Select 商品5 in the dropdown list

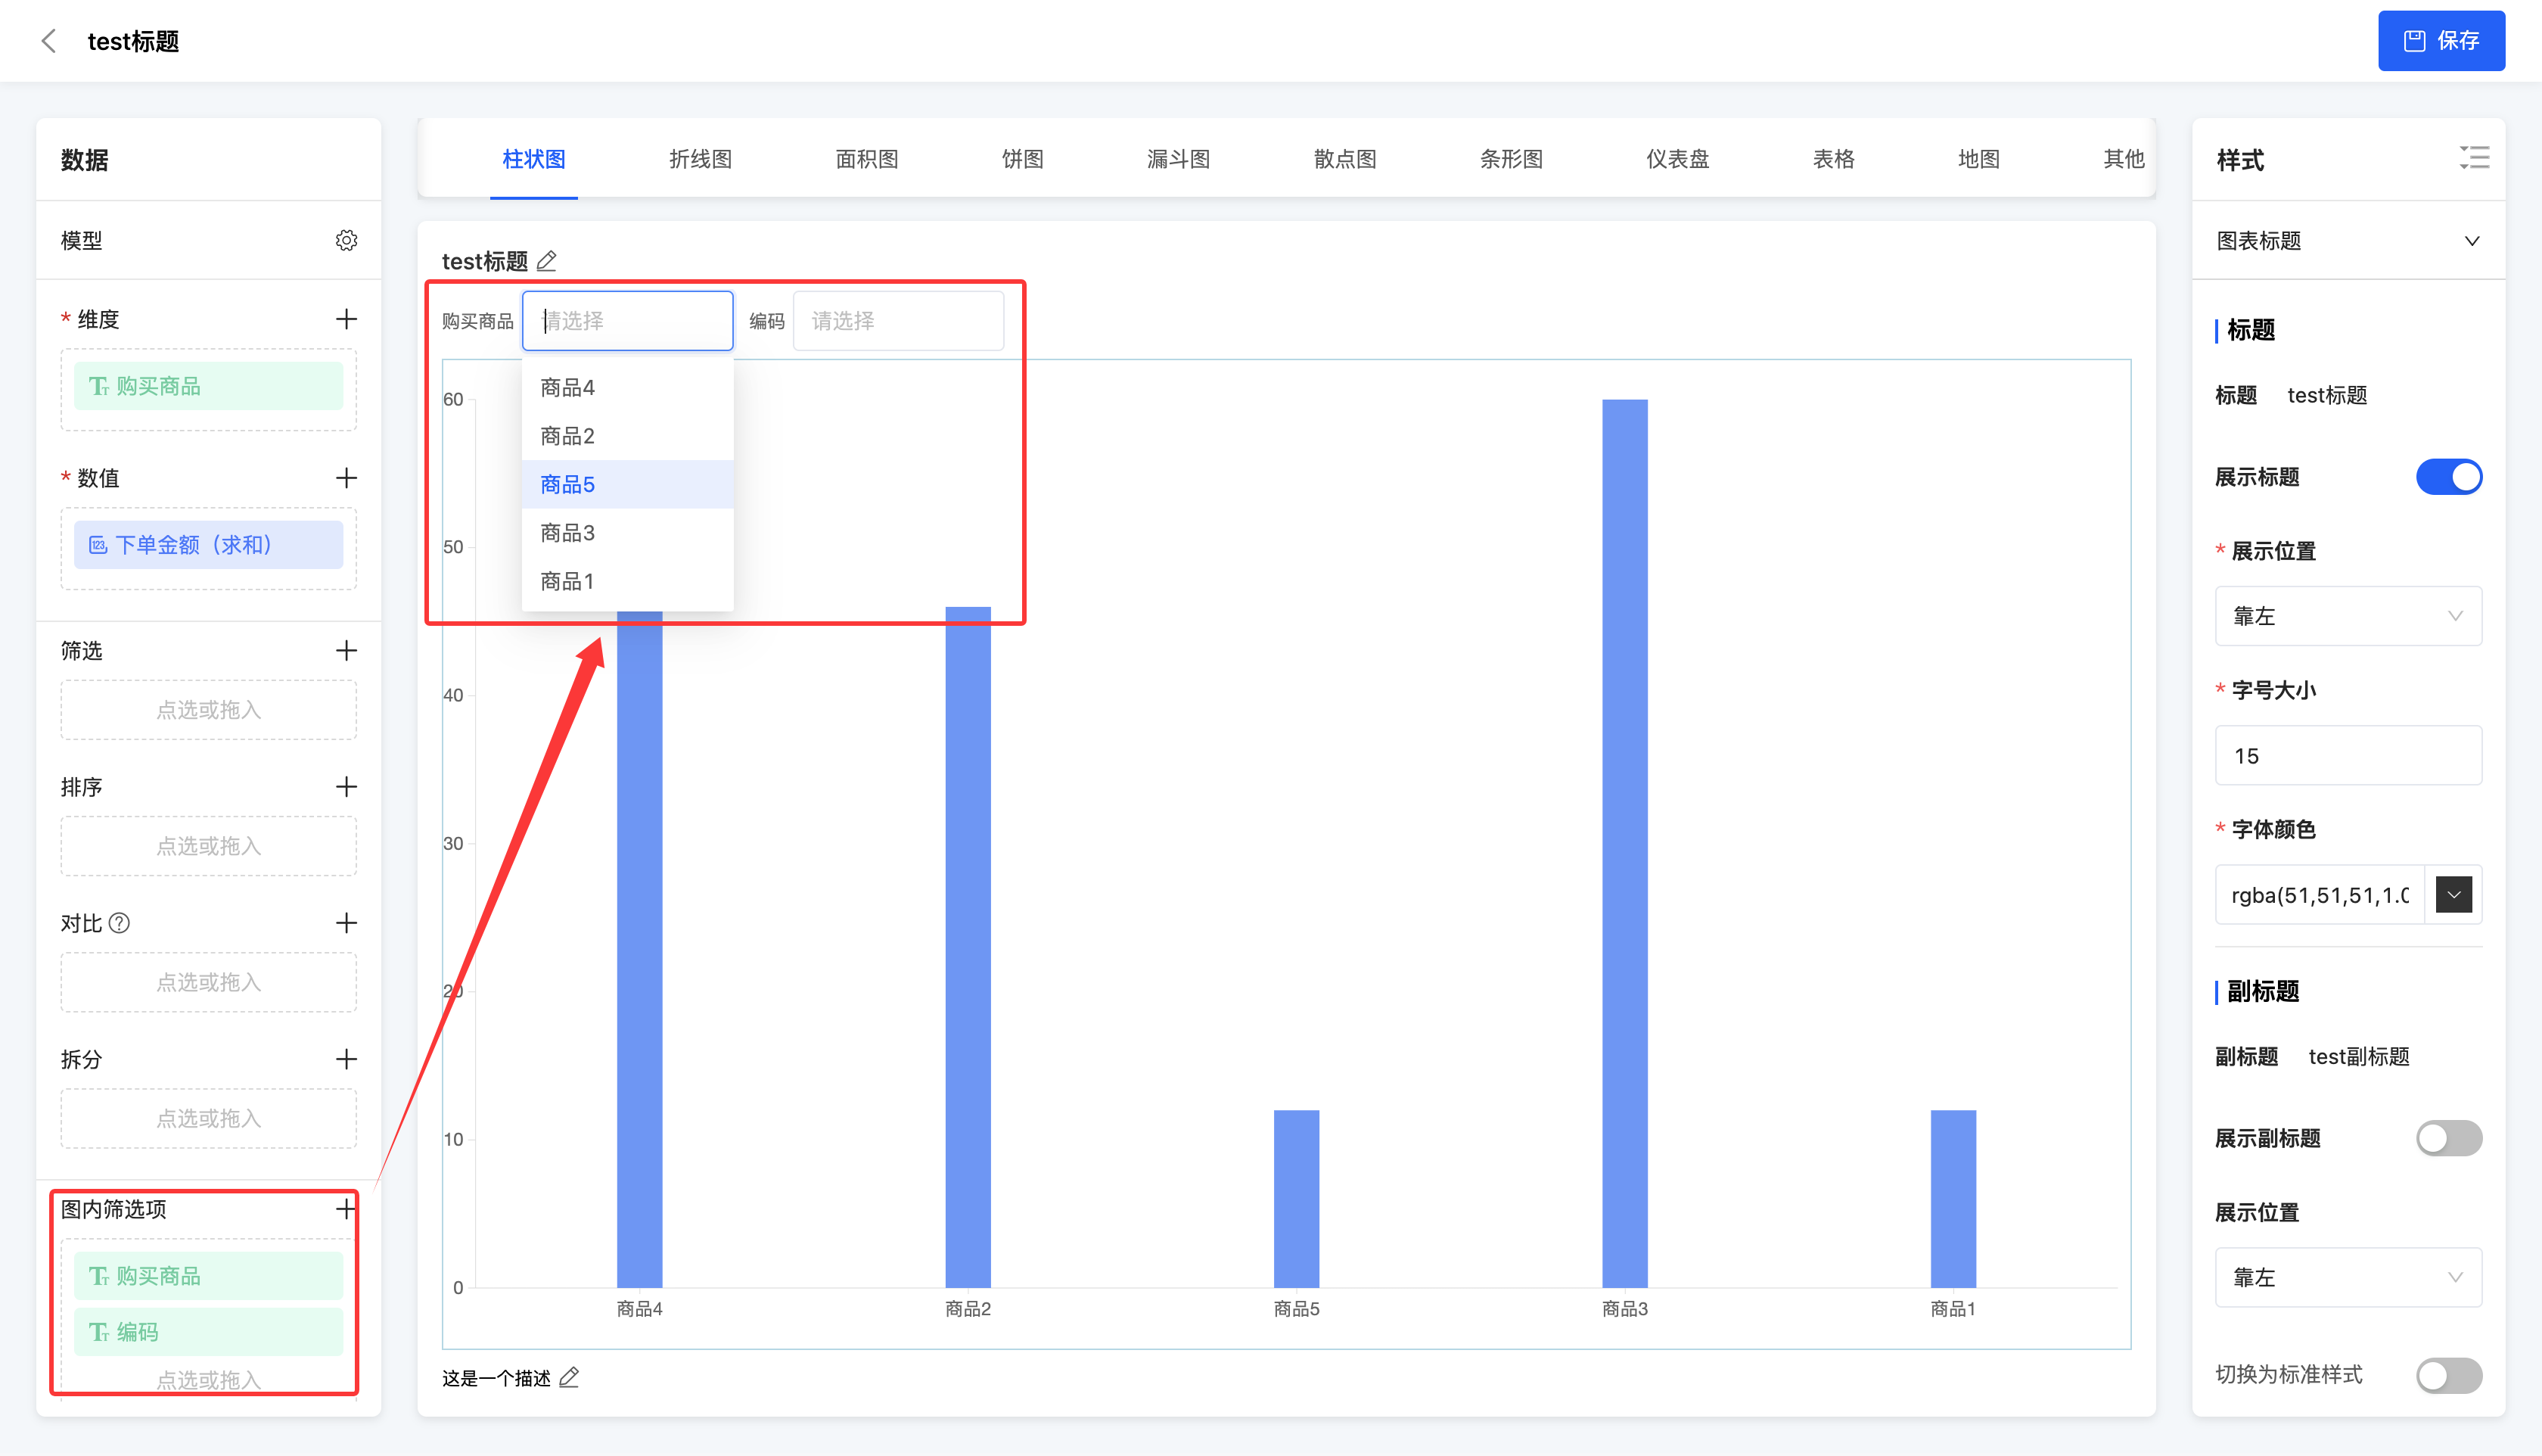click(567, 485)
